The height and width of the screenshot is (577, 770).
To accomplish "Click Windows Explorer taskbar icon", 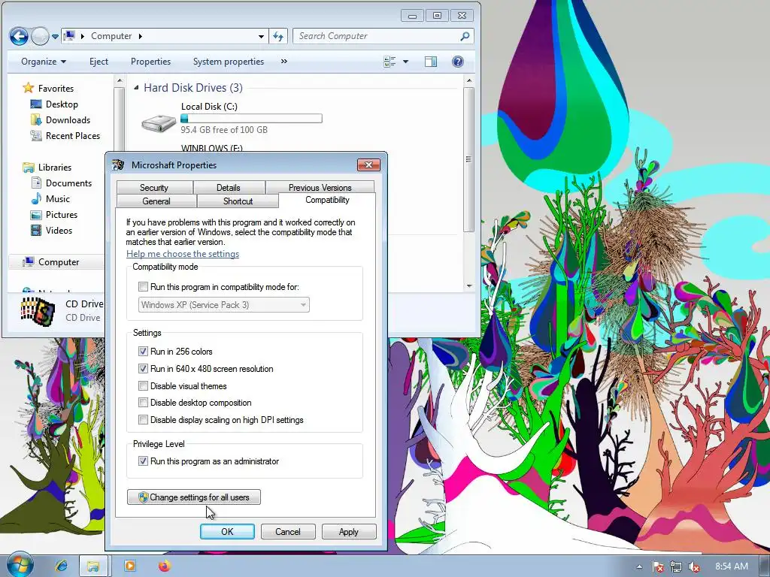I will click(x=93, y=566).
